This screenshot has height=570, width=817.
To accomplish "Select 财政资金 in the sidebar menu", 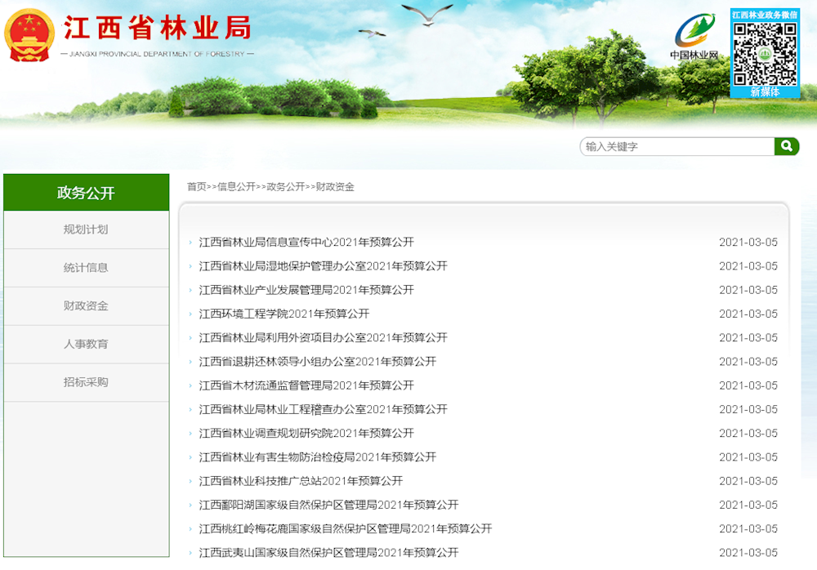I will tap(86, 306).
